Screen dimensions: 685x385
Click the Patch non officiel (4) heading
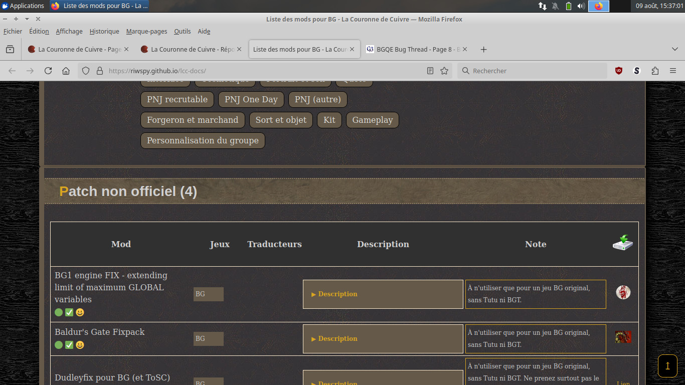click(x=128, y=191)
